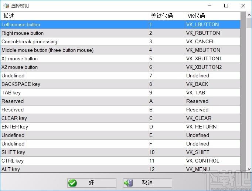This screenshot has height=191, width=252.
Task: Confirm selection with the 好 button
Action: [92, 183]
